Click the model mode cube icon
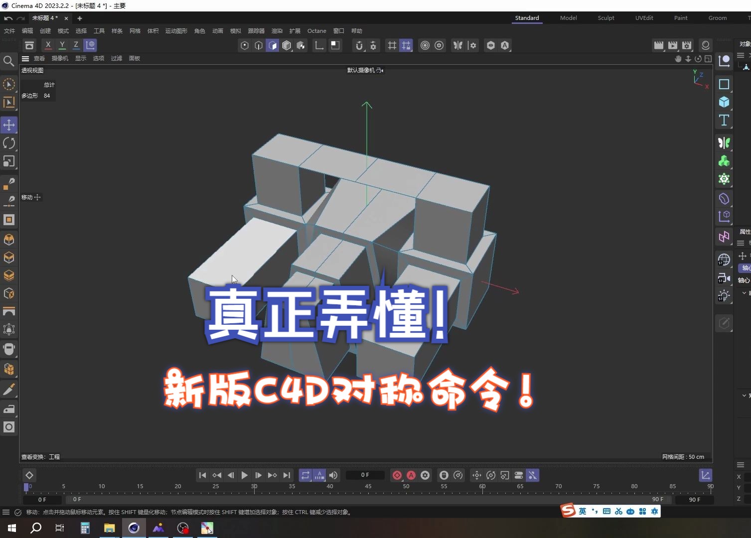751x538 pixels. tap(287, 45)
